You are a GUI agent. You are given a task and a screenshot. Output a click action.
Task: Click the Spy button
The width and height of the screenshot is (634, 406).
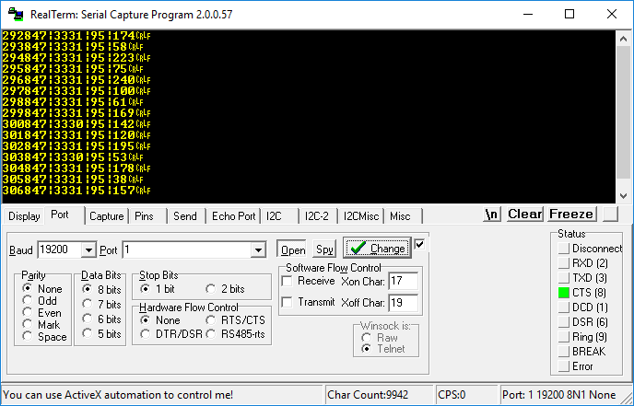click(x=324, y=249)
